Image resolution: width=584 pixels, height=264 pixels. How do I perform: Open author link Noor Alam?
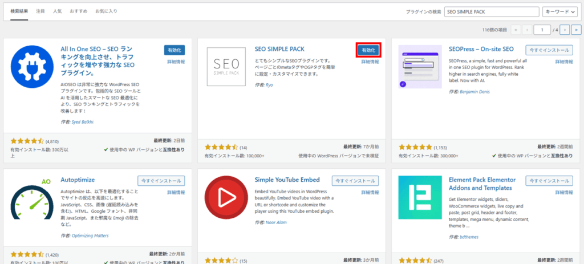[276, 222]
